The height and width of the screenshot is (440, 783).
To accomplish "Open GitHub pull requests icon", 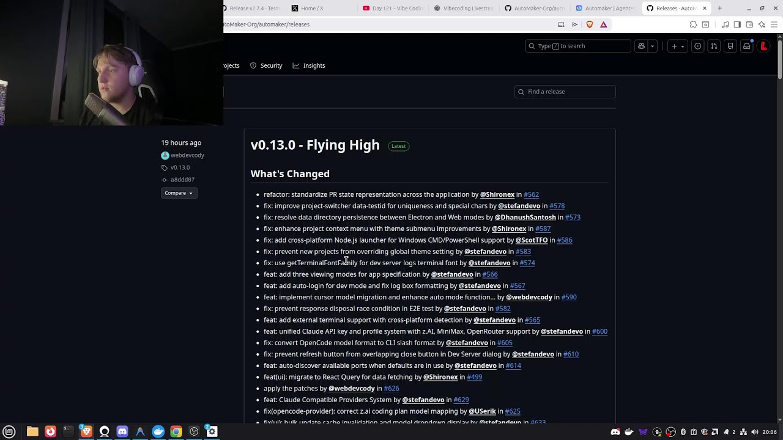I will [714, 46].
